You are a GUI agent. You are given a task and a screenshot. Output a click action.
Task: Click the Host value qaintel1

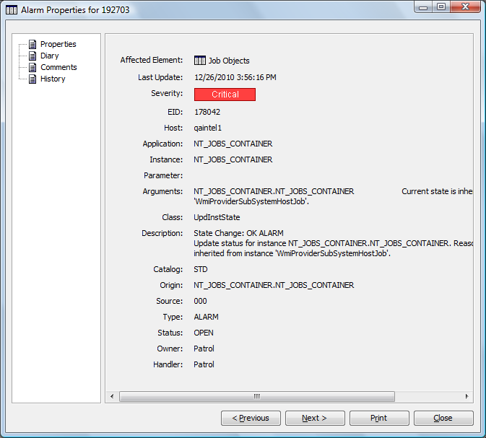pyautogui.click(x=208, y=128)
